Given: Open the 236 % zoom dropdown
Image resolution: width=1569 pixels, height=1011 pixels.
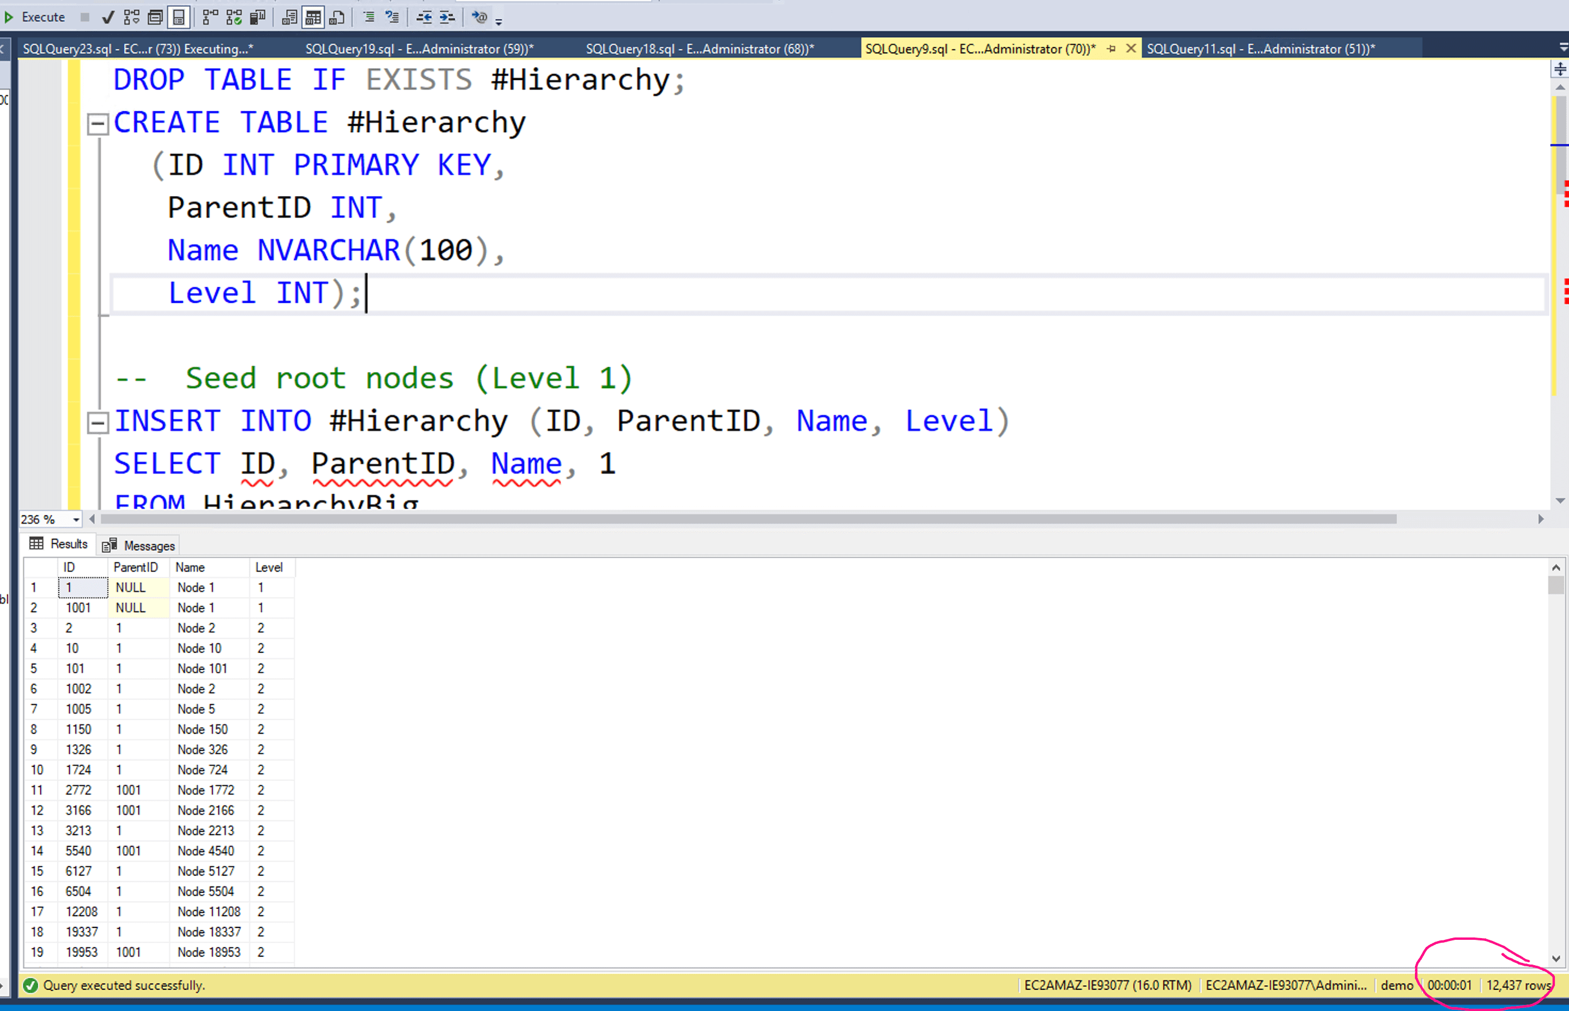Looking at the screenshot, I should [76, 520].
